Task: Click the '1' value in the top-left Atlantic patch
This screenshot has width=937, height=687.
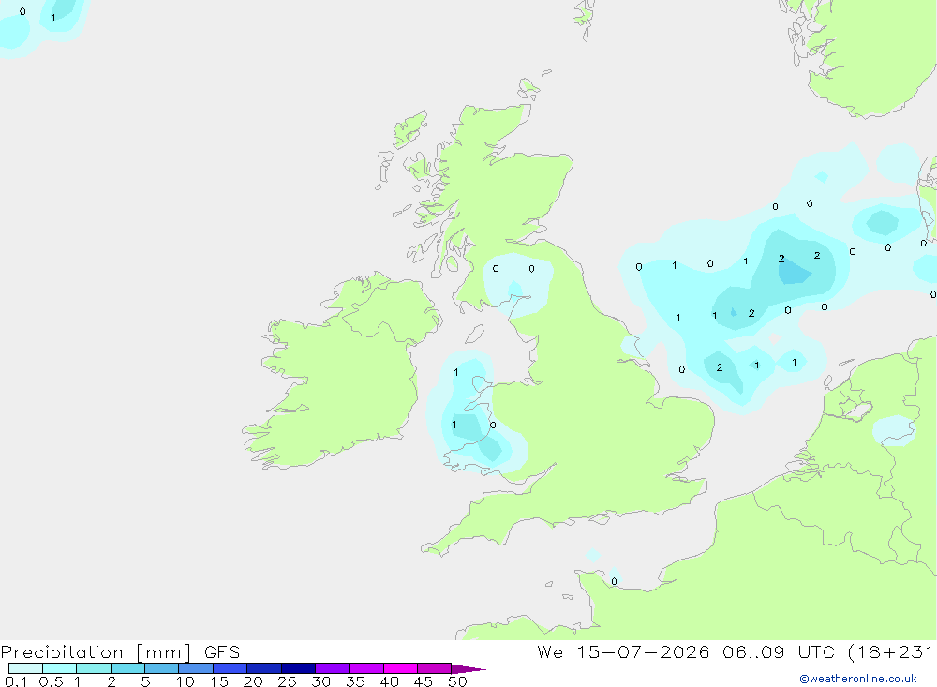Action: coord(53,18)
